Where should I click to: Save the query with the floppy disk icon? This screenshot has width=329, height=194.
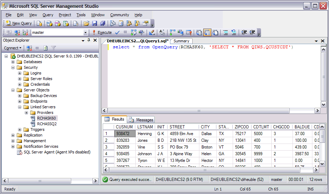click(95, 23)
